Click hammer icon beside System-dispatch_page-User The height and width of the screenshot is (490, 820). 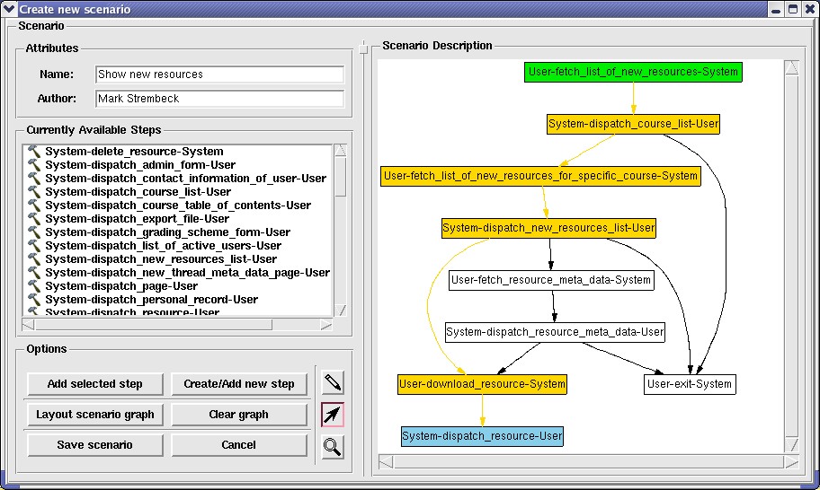click(34, 286)
